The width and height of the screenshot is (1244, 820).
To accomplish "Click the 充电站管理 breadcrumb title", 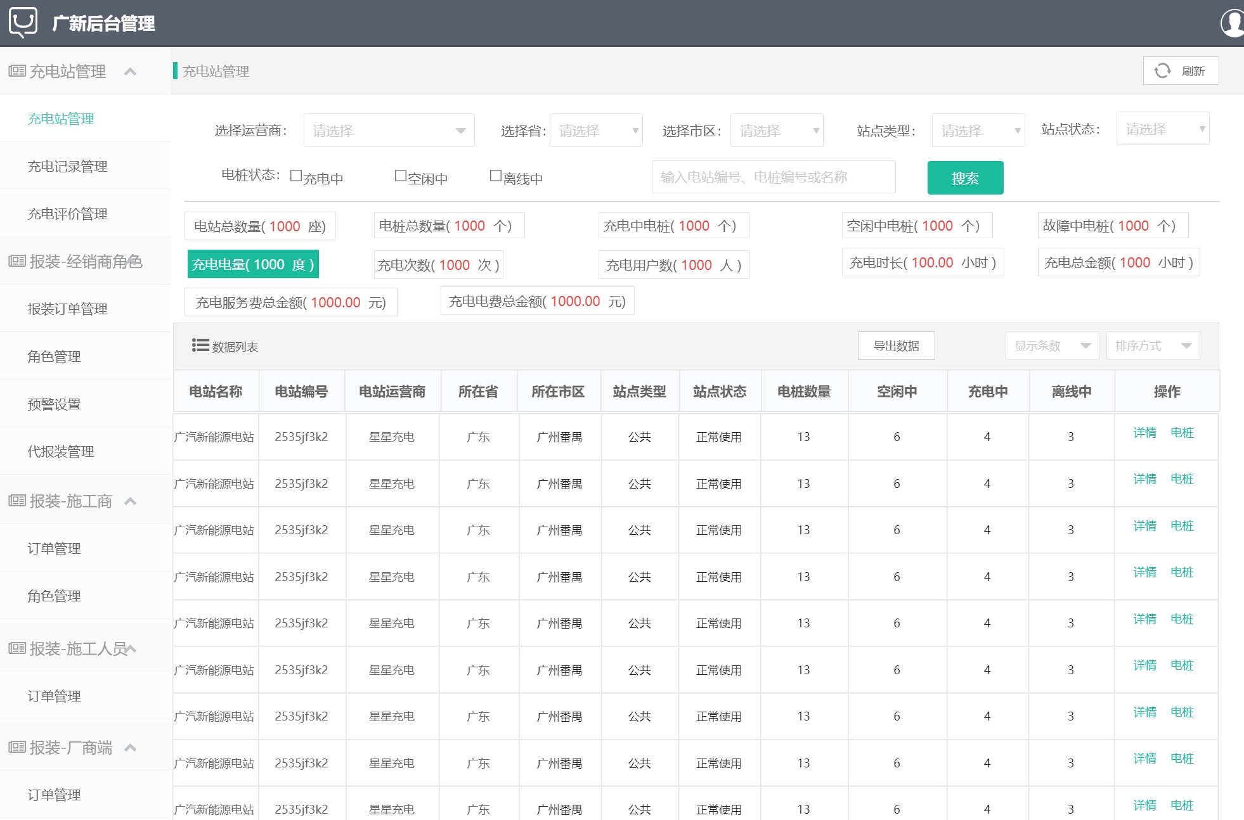I will [216, 71].
